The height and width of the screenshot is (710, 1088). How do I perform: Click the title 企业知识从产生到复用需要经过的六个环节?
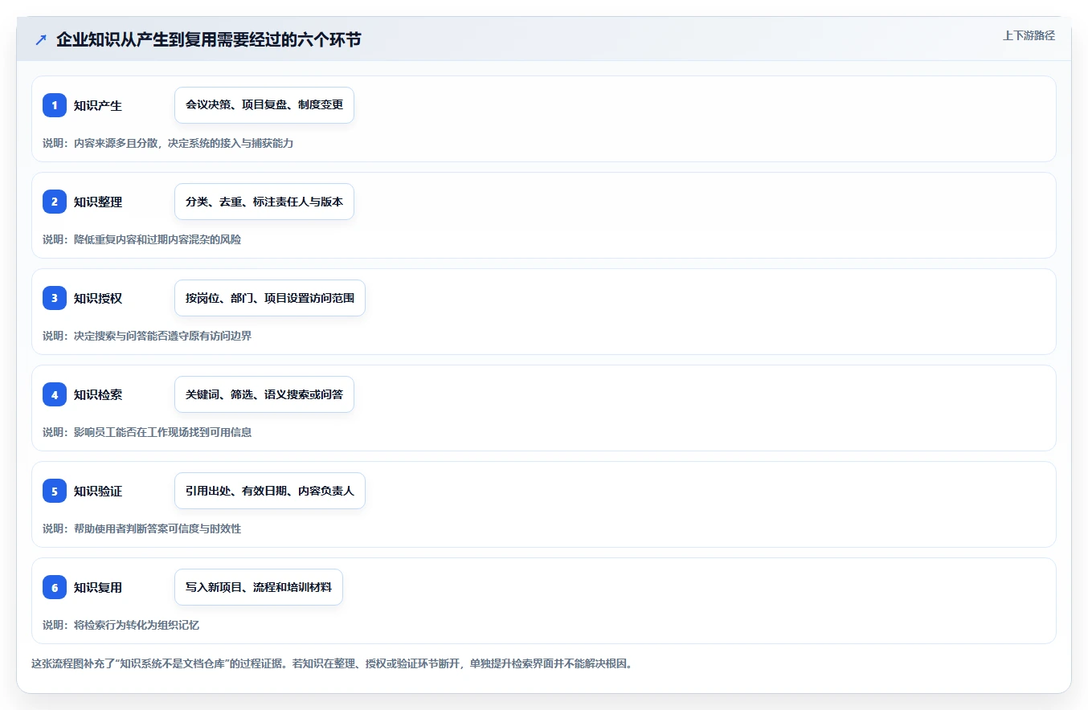209,39
